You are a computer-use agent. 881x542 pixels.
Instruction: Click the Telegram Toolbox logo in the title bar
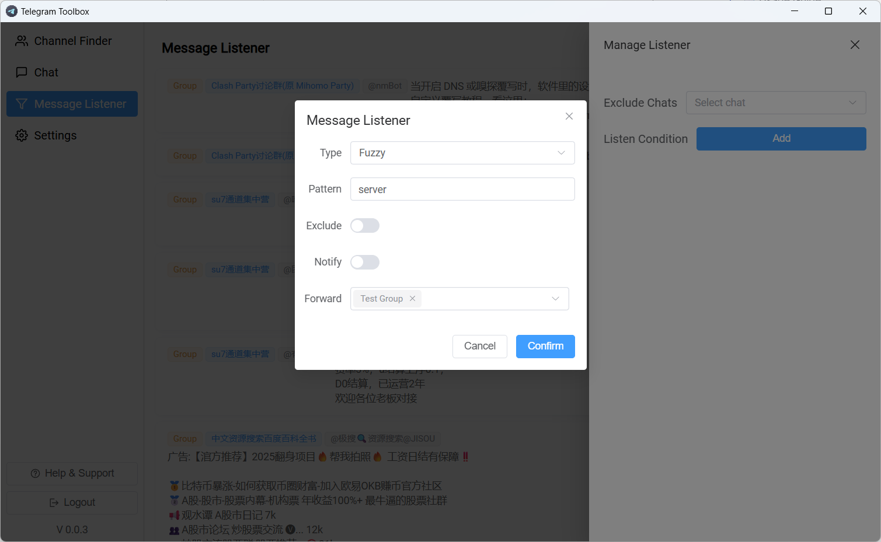pos(11,11)
